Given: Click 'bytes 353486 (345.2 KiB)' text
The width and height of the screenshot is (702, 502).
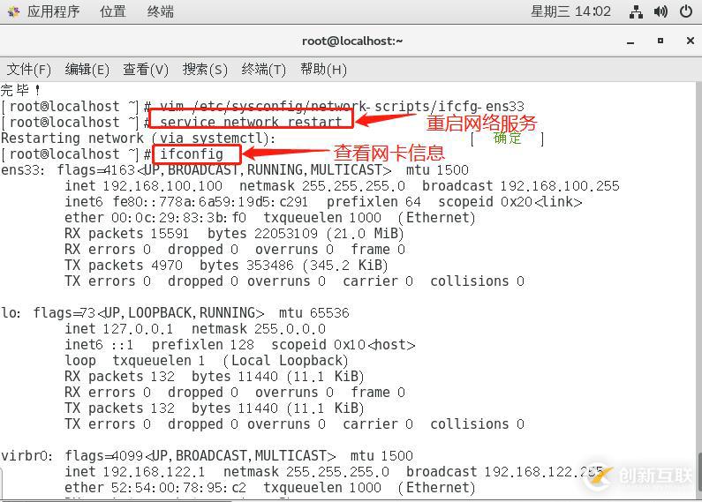Looking at the screenshot, I should click(294, 266).
